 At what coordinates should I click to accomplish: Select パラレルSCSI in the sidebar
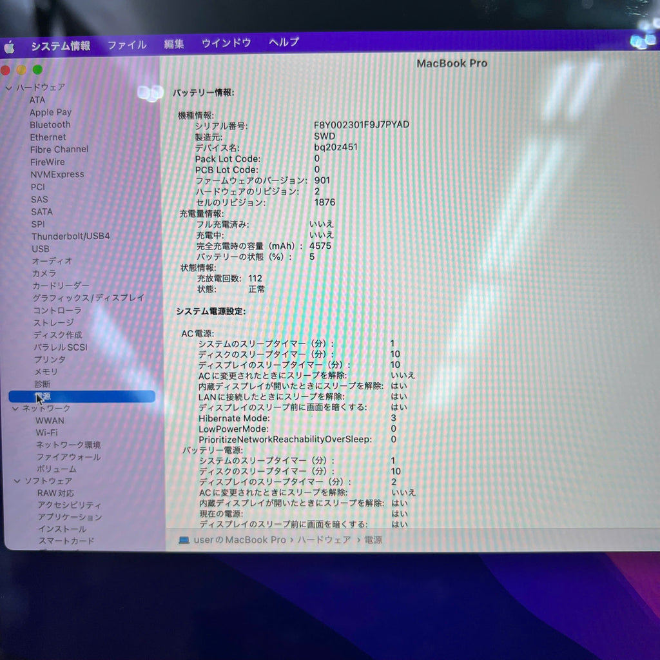click(x=61, y=347)
